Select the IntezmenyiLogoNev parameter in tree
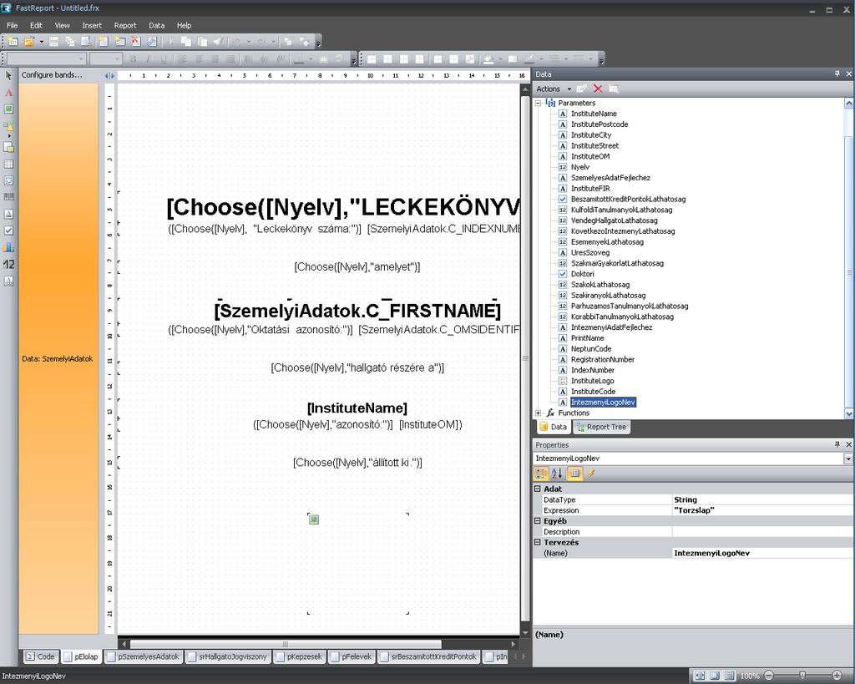 (x=603, y=403)
